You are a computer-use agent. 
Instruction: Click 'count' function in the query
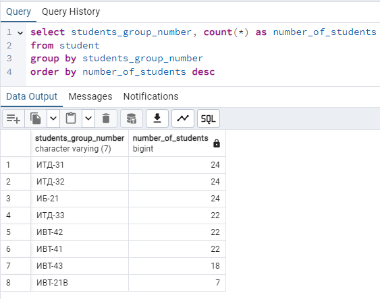218,32
